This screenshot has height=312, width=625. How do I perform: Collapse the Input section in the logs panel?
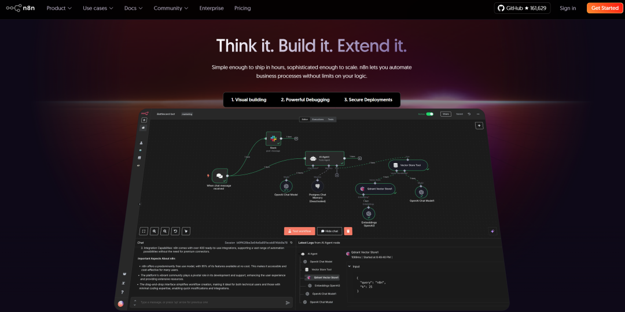[350, 266]
